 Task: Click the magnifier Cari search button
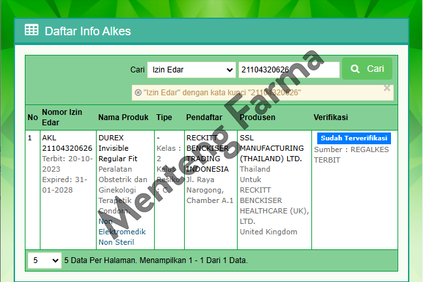[367, 69]
